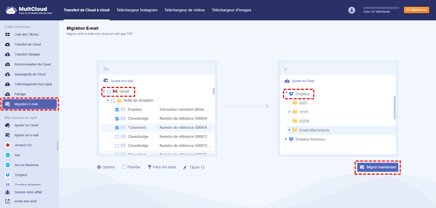The height and width of the screenshot is (208, 436).
Task: Open Liste des Tâches menu item
Action: click(27, 34)
